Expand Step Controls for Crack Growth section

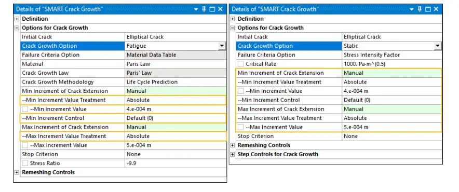tap(233, 154)
